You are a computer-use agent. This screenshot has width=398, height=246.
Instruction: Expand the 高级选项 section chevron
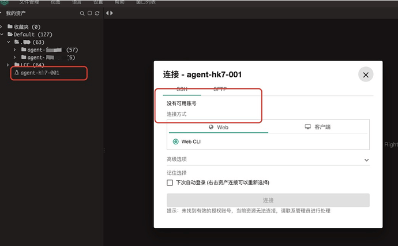366,160
